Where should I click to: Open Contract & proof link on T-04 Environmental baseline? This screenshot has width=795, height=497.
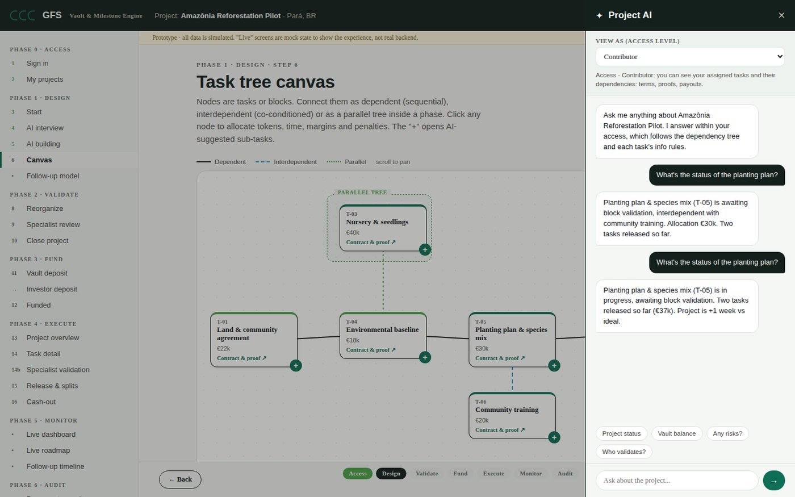[x=371, y=350]
